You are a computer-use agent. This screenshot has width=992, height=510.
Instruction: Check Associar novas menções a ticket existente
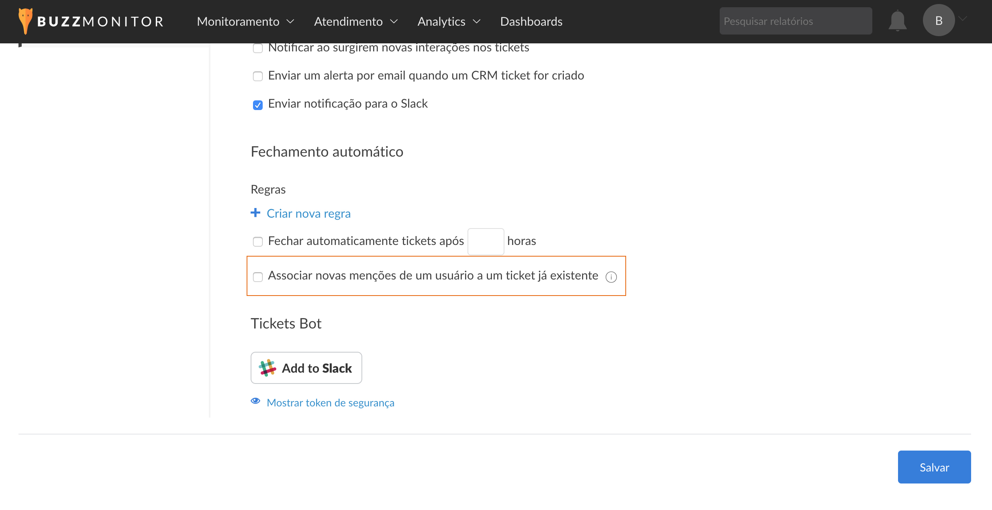258,277
